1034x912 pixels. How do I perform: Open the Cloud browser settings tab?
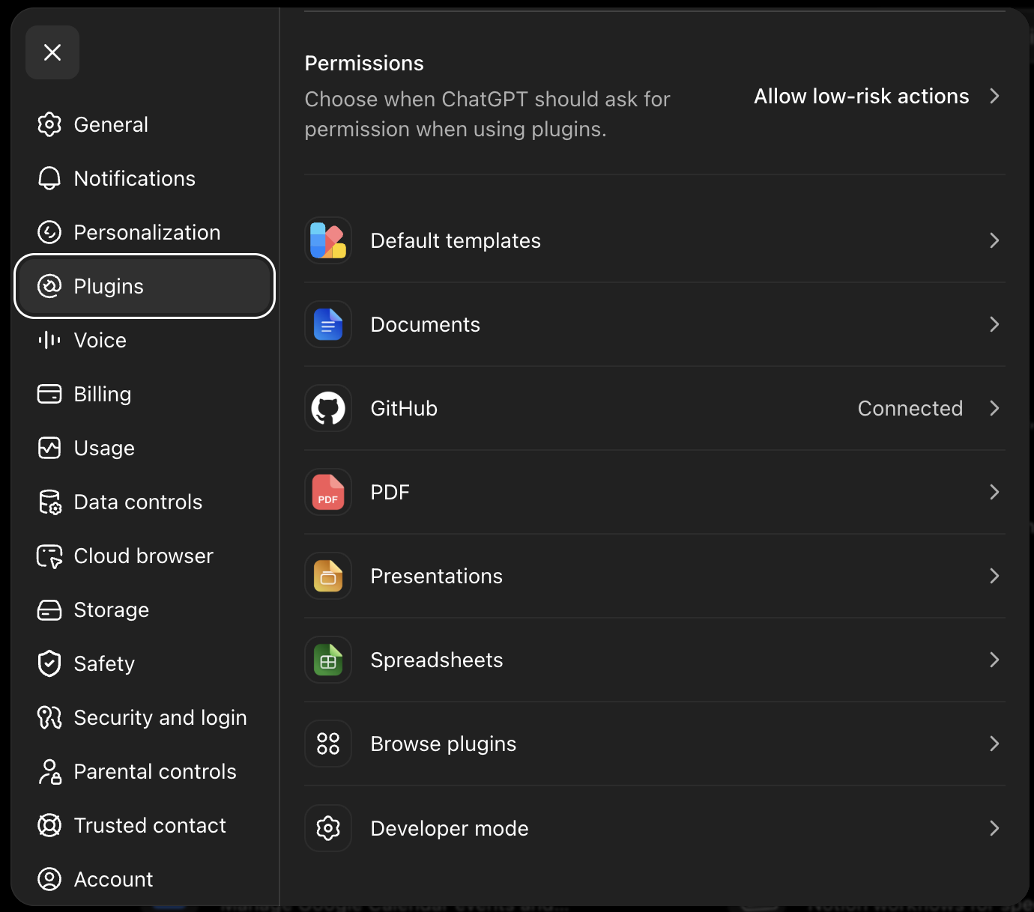[145, 556]
